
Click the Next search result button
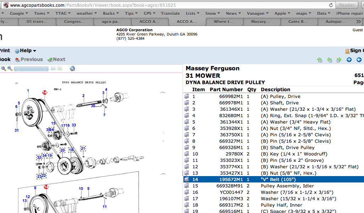click(56, 60)
